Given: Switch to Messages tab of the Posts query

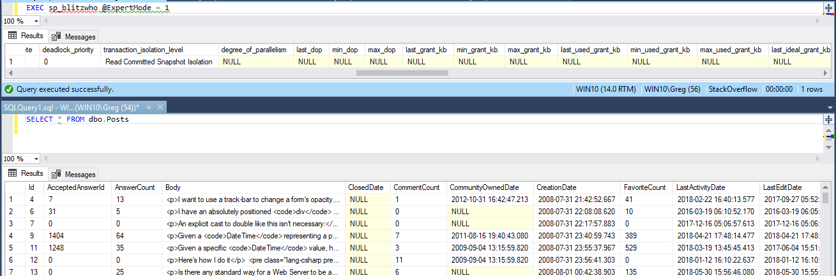Looking at the screenshot, I should 73,174.
